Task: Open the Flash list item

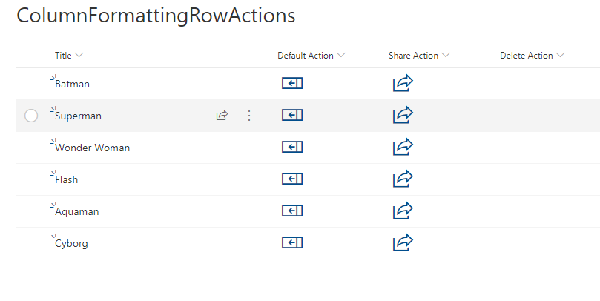Action: [x=66, y=180]
